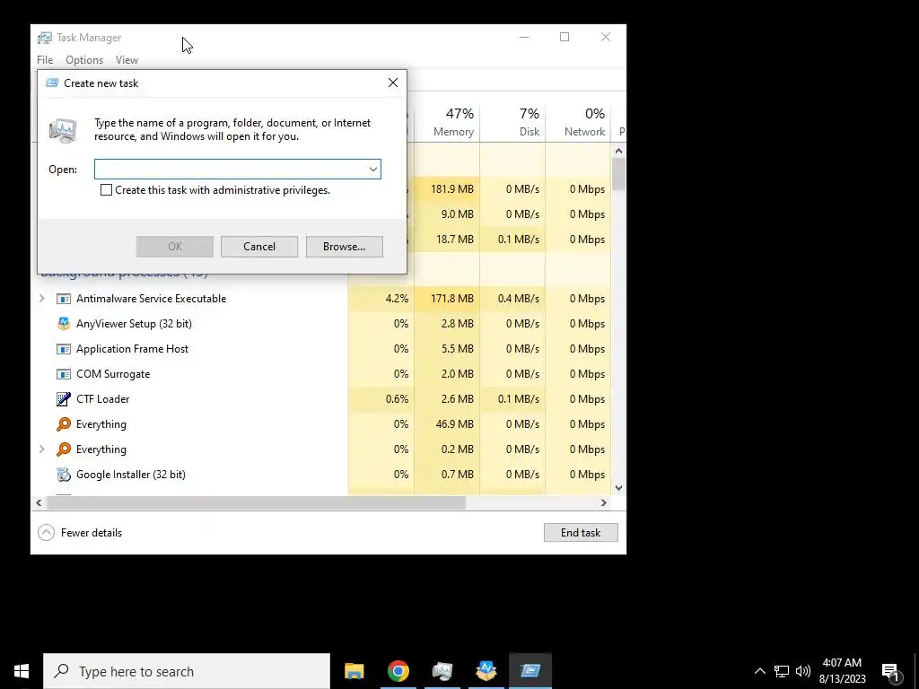Click the taskbar search magnifier icon
Viewport: 919px width, 689px height.
[x=62, y=671]
